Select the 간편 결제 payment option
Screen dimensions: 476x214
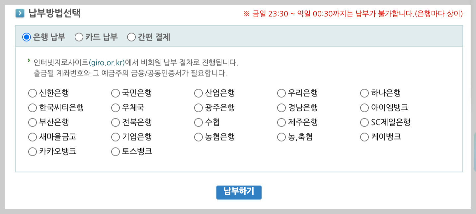132,38
